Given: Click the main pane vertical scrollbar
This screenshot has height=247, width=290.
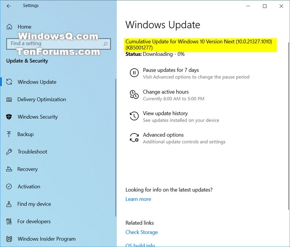Looking at the screenshot, I should [x=288, y=126].
